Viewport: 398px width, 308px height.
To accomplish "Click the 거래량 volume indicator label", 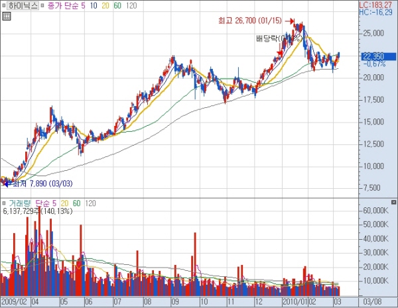I will point(19,202).
